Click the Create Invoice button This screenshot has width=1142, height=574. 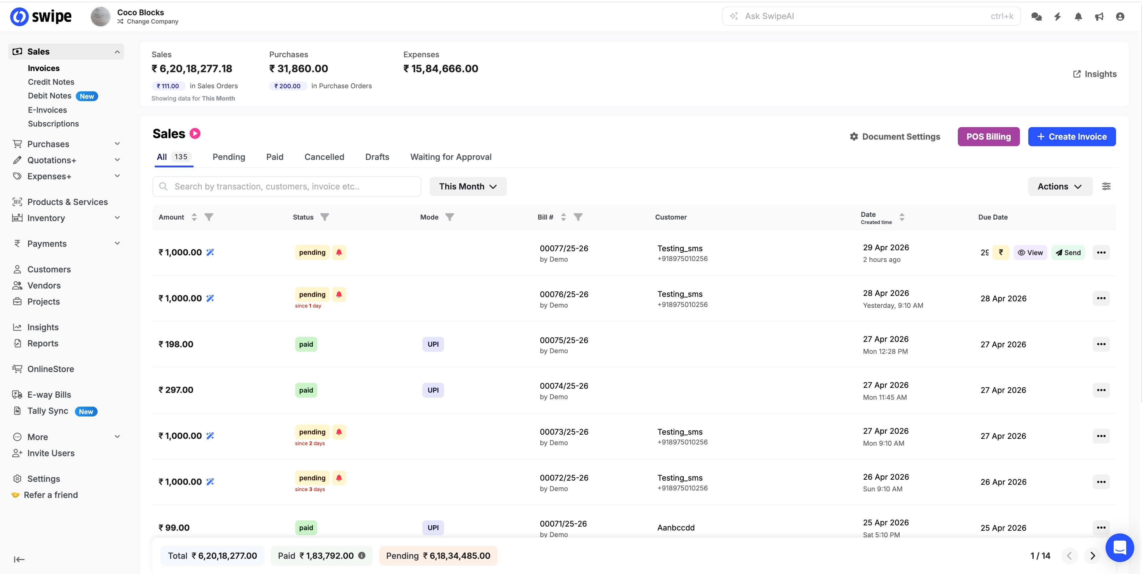click(1072, 137)
